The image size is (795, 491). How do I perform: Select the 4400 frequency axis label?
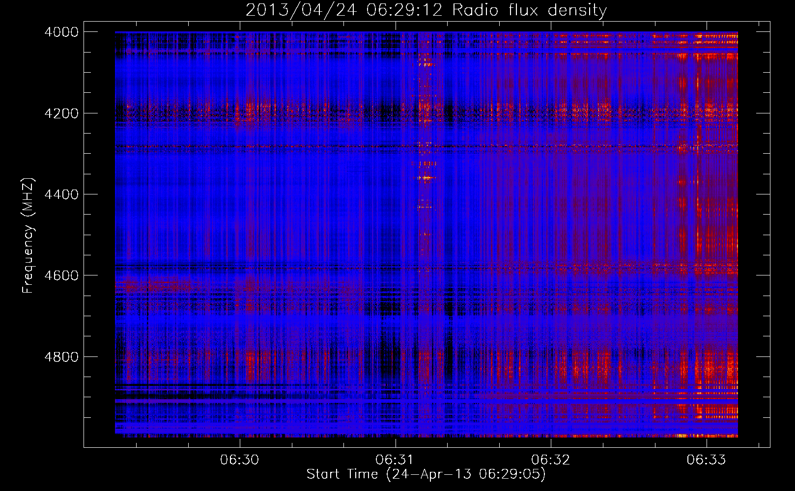(61, 194)
